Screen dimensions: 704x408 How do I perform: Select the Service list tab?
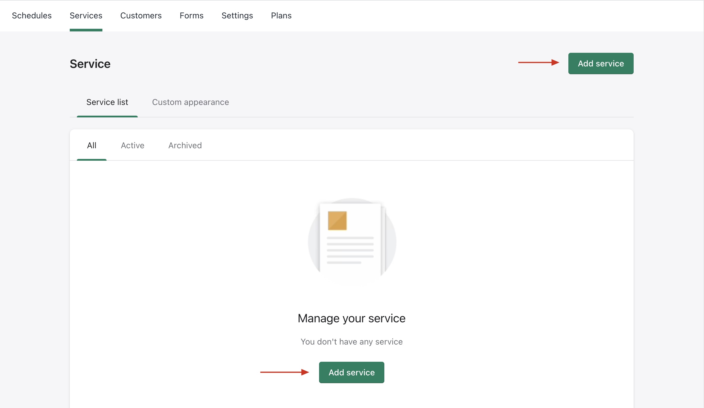[107, 102]
